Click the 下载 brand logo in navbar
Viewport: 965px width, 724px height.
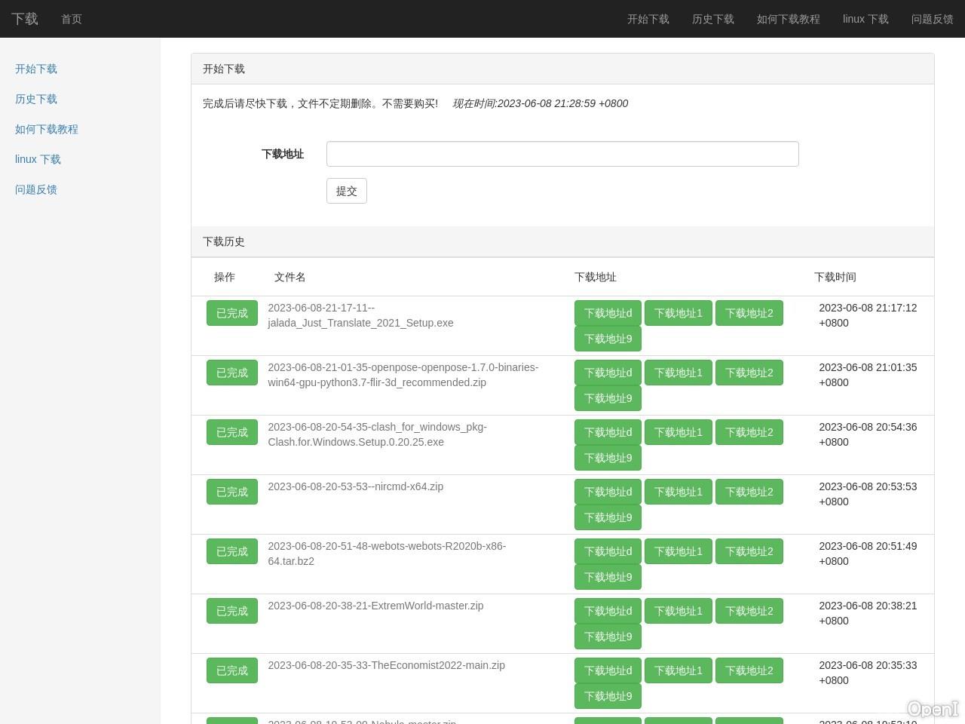[25, 19]
